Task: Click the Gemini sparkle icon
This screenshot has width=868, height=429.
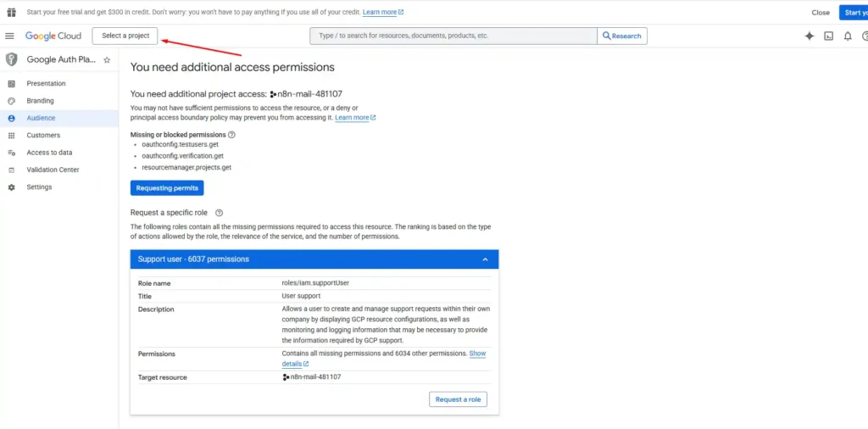Action: (809, 36)
